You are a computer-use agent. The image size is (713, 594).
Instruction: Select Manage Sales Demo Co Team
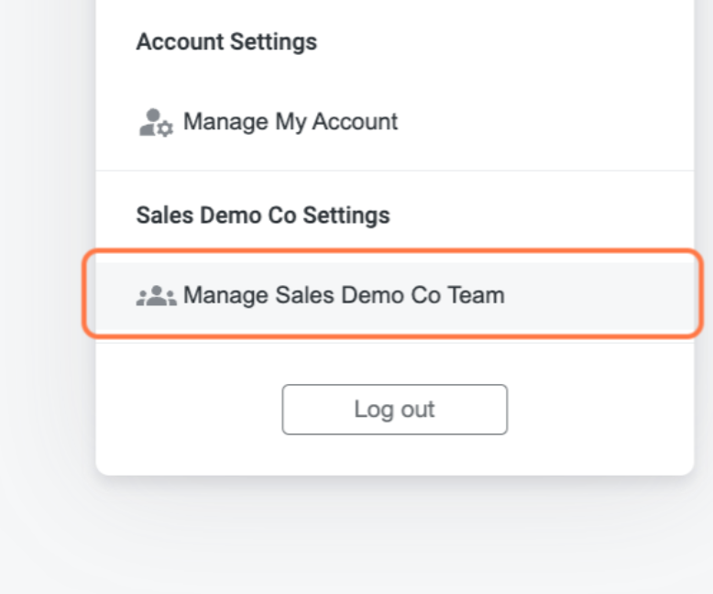(x=343, y=295)
